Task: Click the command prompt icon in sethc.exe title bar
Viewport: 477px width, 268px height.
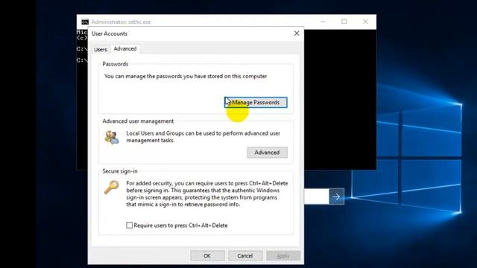Action: tap(85, 22)
